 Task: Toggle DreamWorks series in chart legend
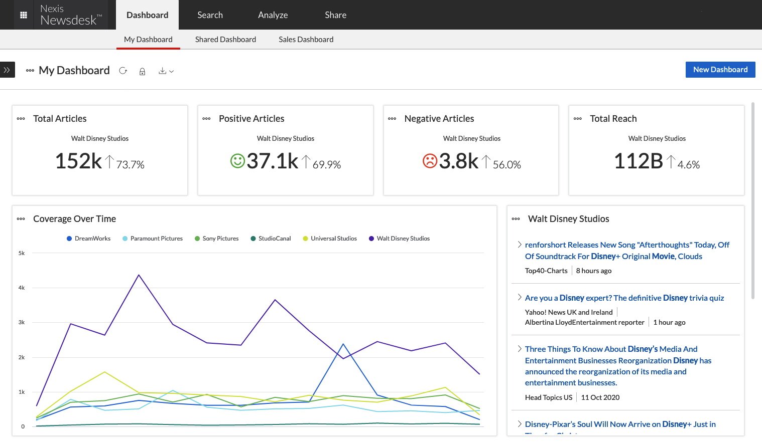(88, 239)
